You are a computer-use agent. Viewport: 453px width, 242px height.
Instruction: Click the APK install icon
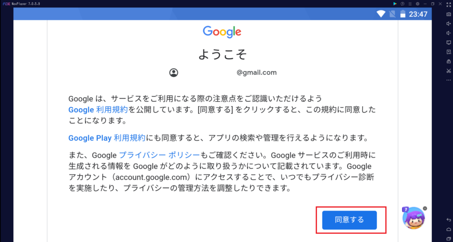pos(449,52)
